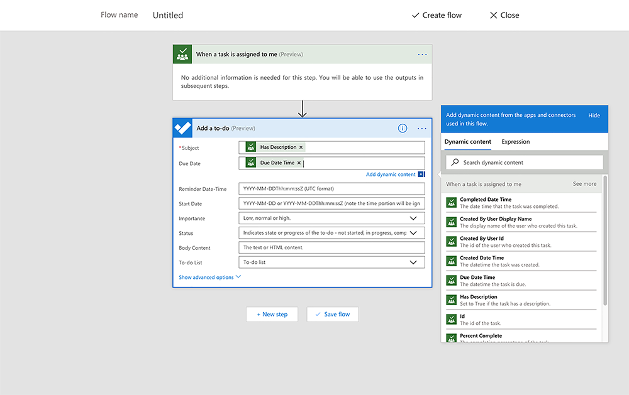
Task: Click the Created Date Time item icon
Action: pos(451,261)
